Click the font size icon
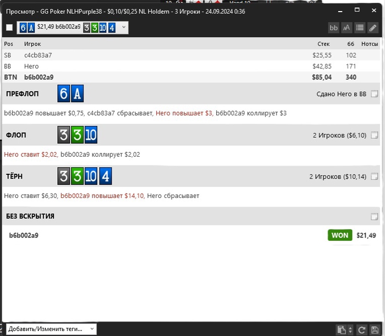Image resolution: width=385 pixels, height=336 pixels. [346, 27]
